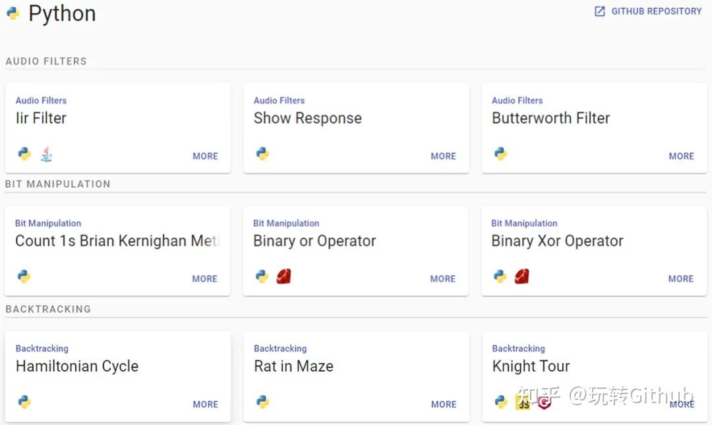Click the Ruby icon on Binary or Operator card

click(x=283, y=277)
